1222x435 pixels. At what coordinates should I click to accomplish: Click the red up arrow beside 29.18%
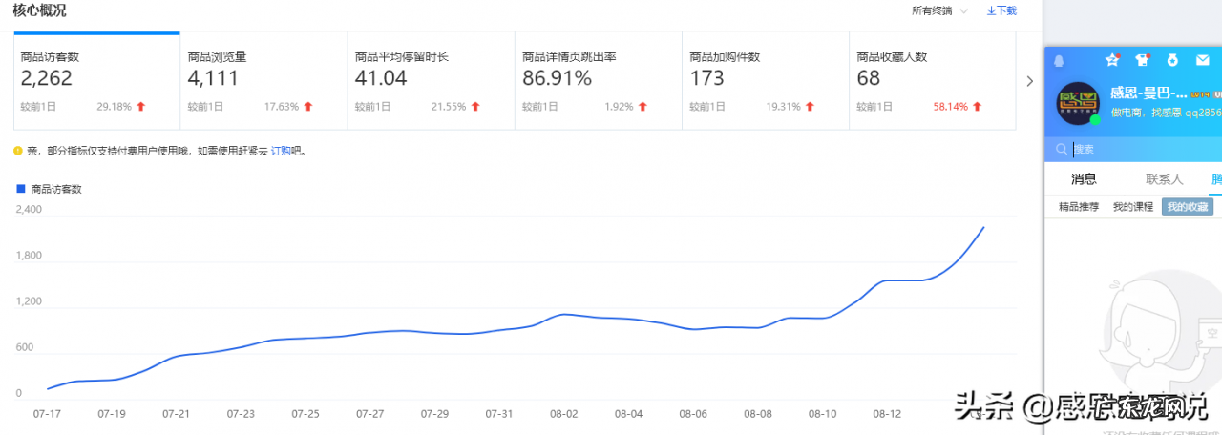(140, 107)
